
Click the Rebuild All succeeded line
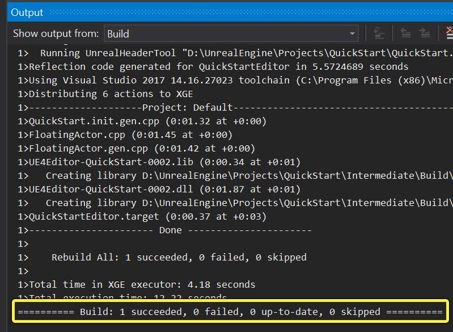tap(179, 257)
